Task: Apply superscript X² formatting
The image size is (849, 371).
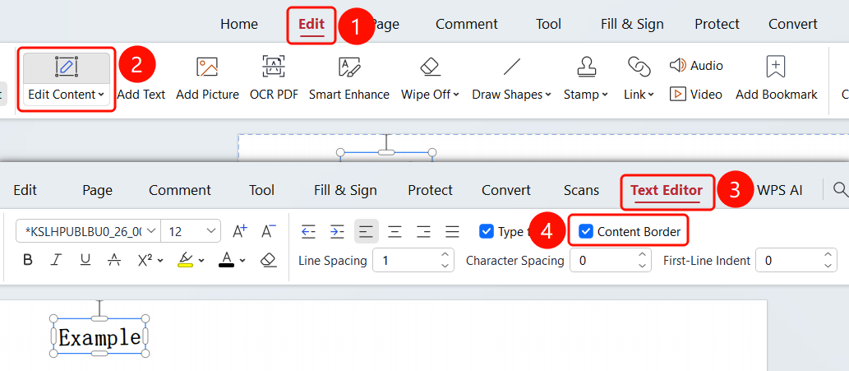Action: [x=145, y=260]
